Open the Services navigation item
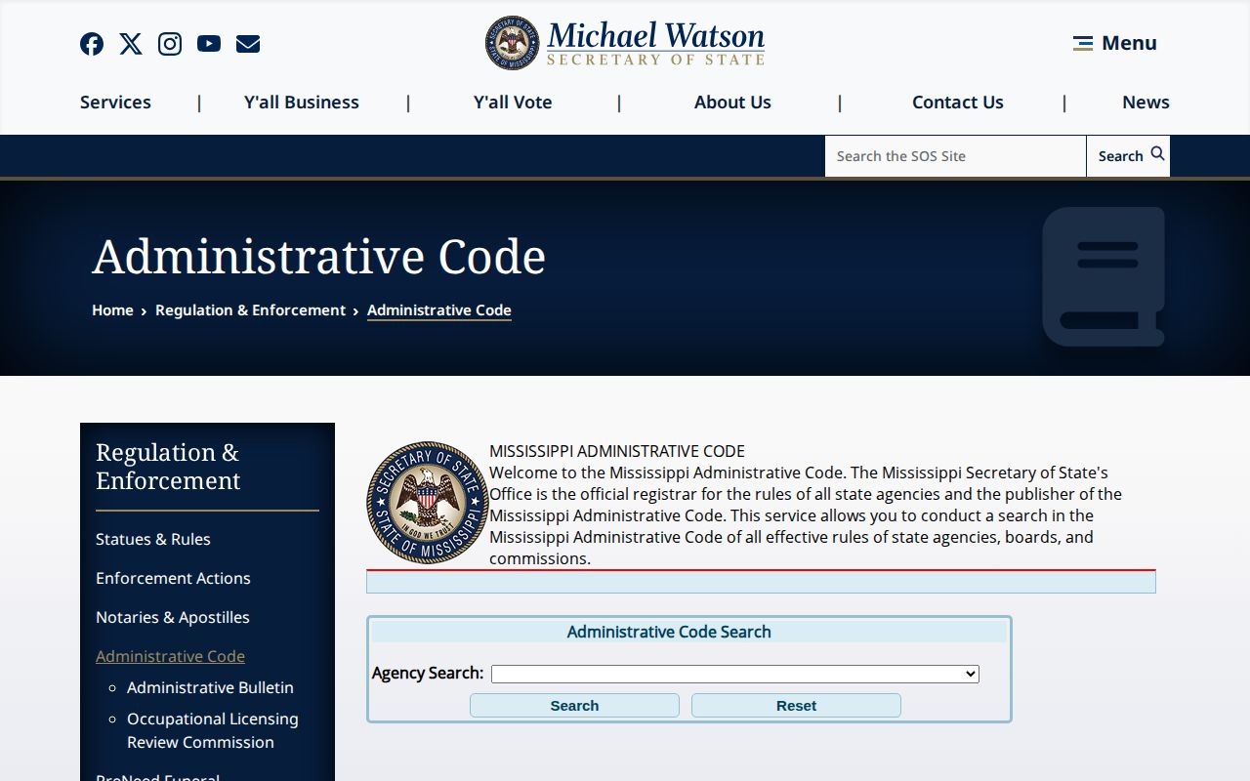 point(115,102)
